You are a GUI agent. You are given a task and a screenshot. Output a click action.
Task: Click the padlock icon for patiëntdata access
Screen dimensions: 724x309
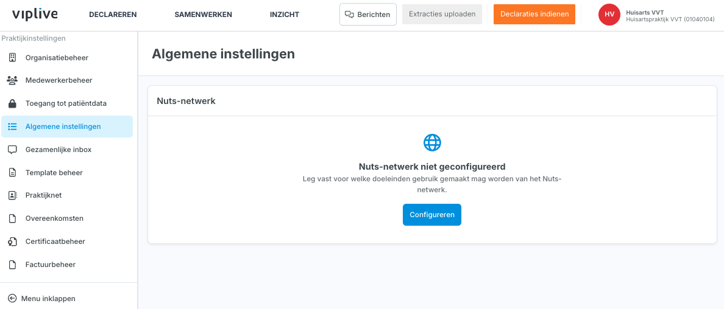click(x=12, y=103)
